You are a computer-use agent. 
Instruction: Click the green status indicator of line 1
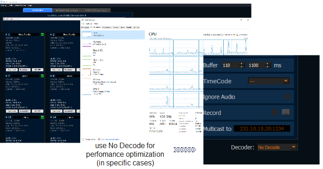click(42, 35)
